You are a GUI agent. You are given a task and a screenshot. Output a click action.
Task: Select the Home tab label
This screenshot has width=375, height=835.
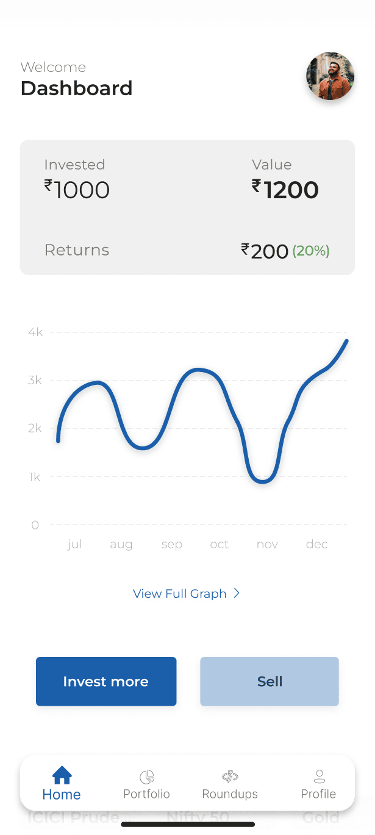tap(62, 795)
